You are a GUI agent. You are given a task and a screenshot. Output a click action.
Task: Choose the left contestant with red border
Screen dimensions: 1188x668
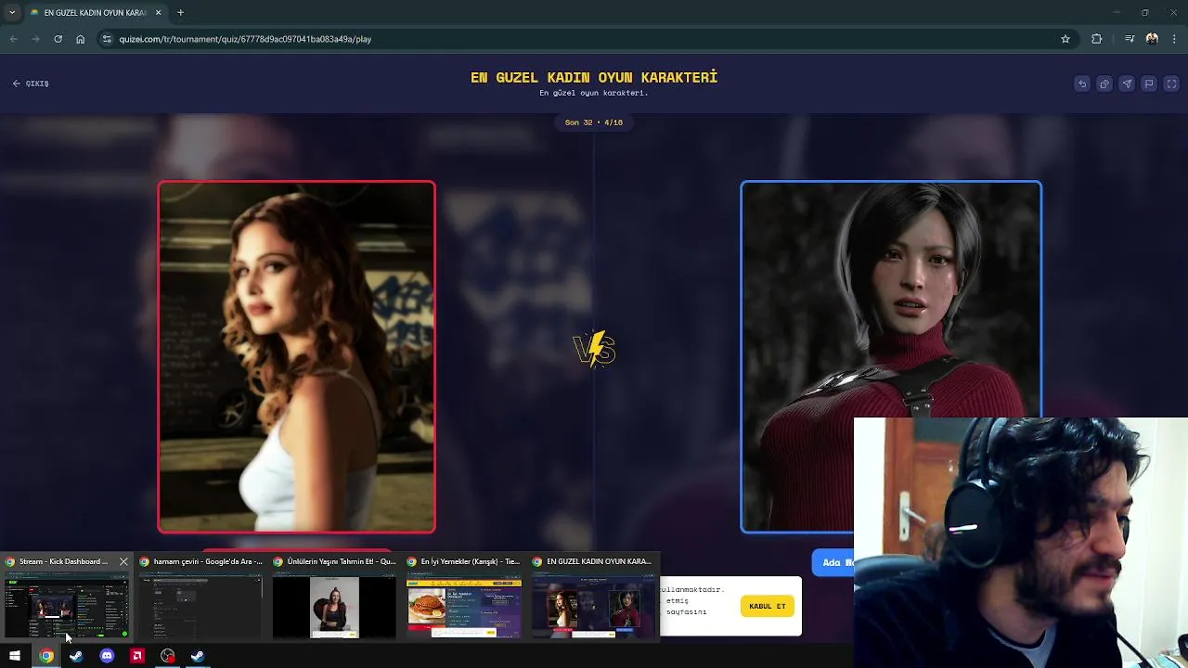296,356
